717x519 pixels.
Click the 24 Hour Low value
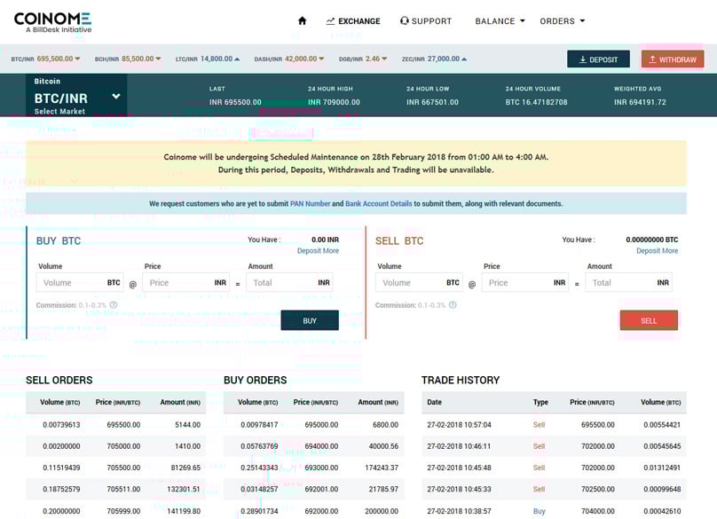(432, 102)
